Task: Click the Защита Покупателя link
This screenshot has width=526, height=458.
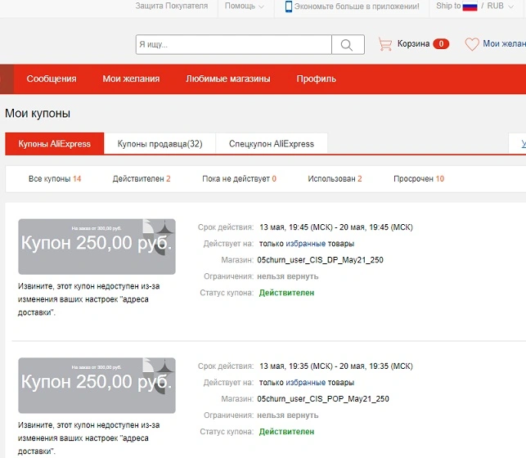Action: pos(172,6)
